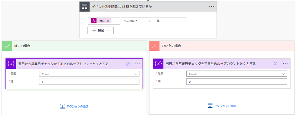The width and height of the screenshot is (296, 116).
Task: Click the はいの場合 header label
Action: [23, 46]
